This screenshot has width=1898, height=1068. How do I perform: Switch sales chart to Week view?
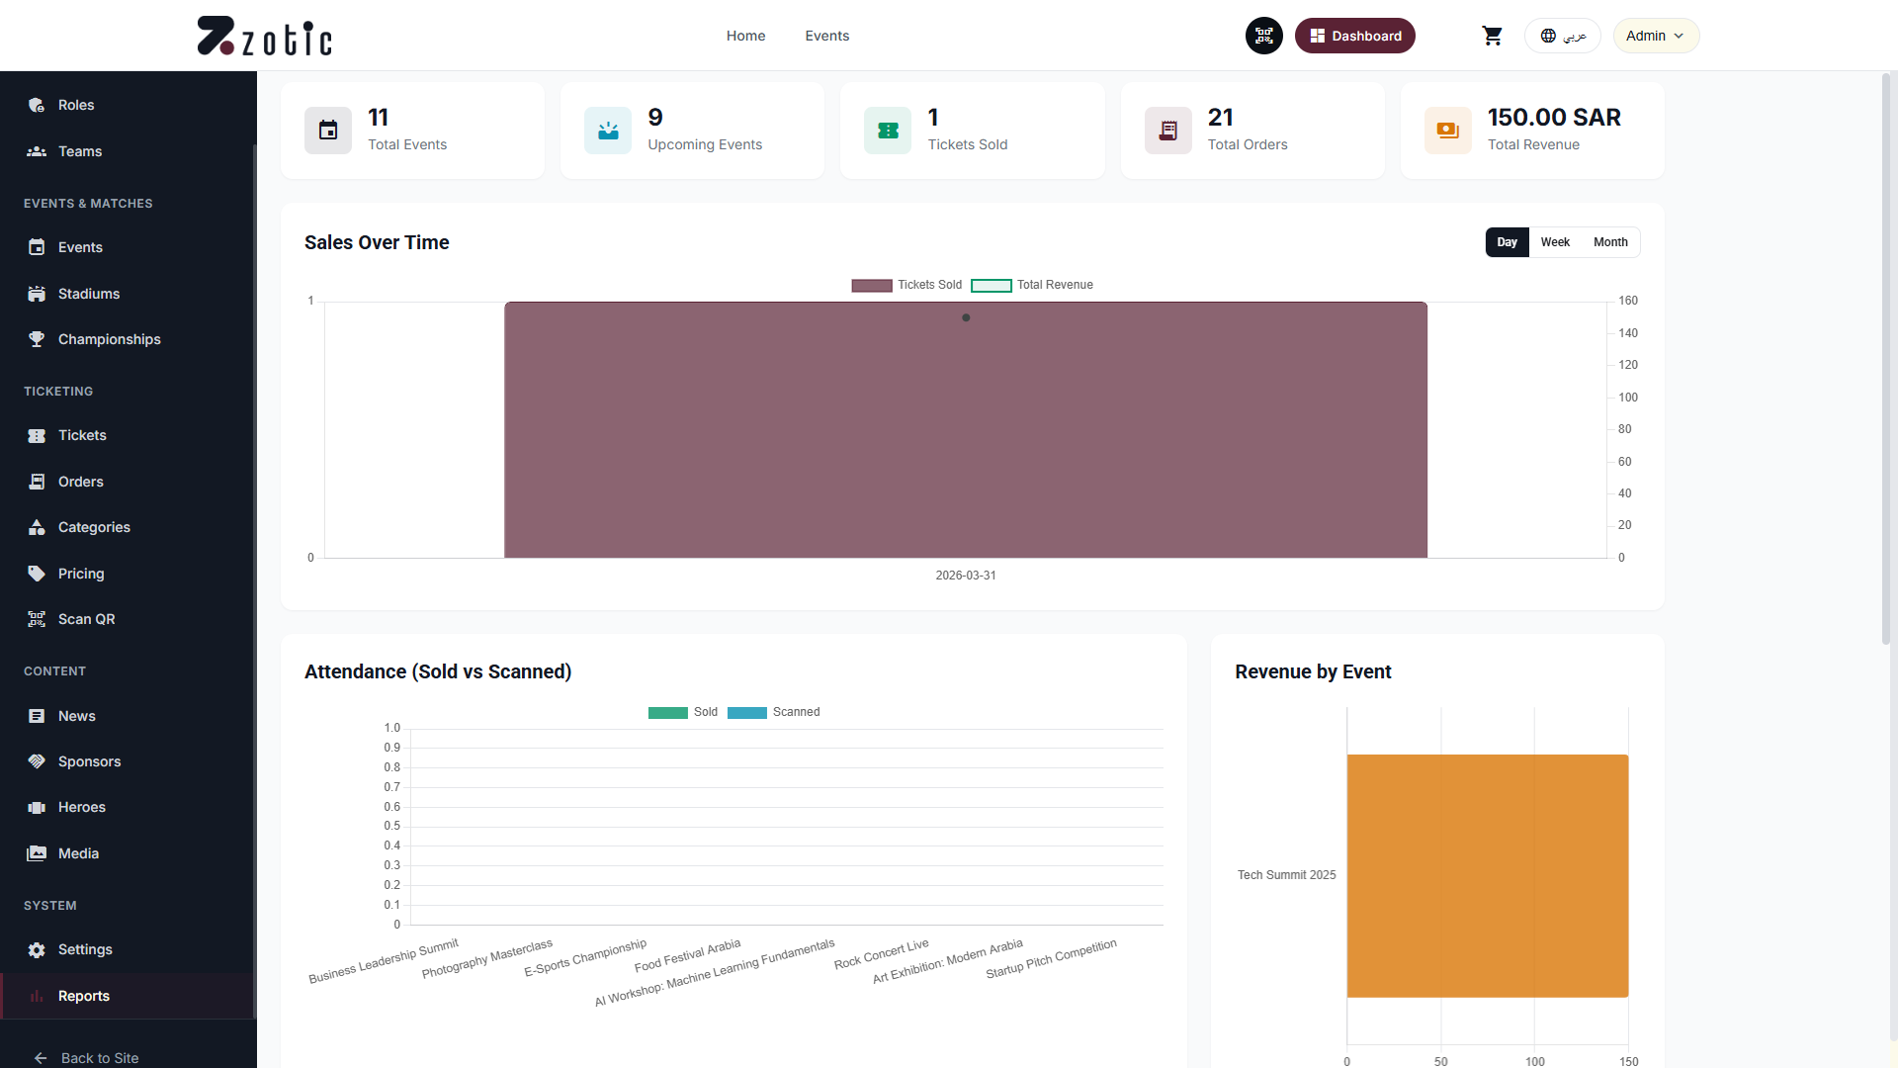[1554, 242]
